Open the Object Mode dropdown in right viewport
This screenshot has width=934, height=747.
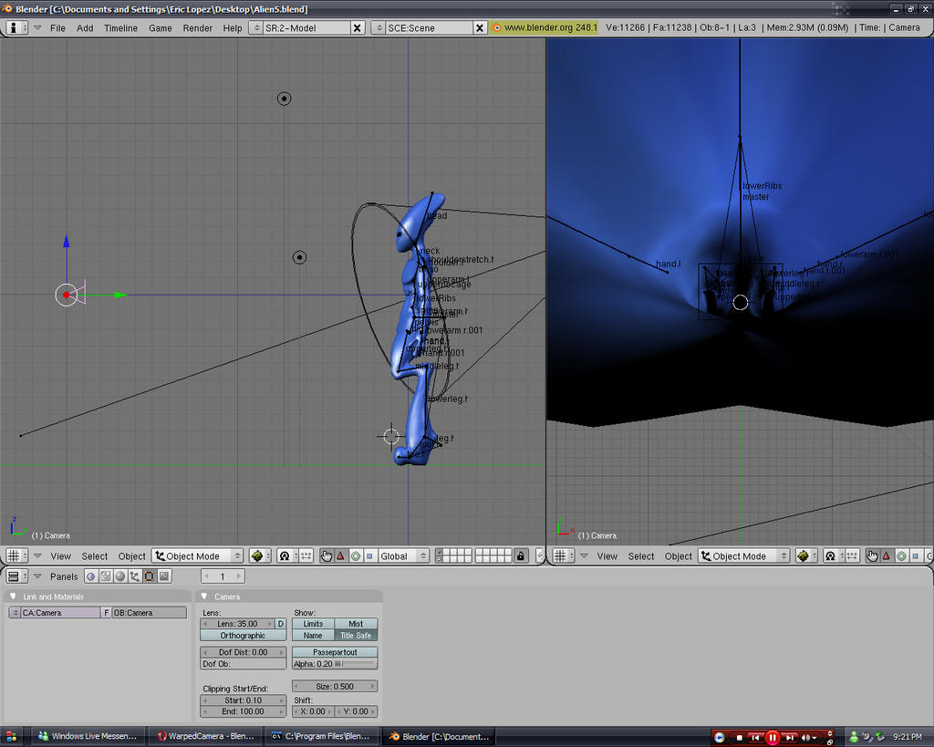744,555
